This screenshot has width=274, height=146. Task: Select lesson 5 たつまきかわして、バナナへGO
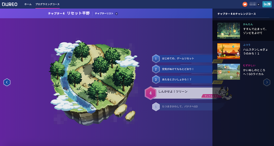coord(188,107)
